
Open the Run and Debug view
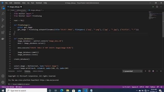[3, 26]
